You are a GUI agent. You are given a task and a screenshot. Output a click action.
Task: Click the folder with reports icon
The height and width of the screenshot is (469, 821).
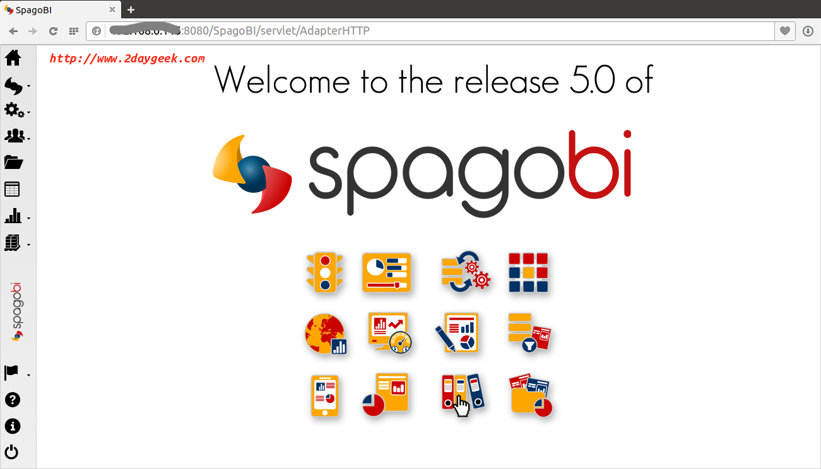(531, 395)
